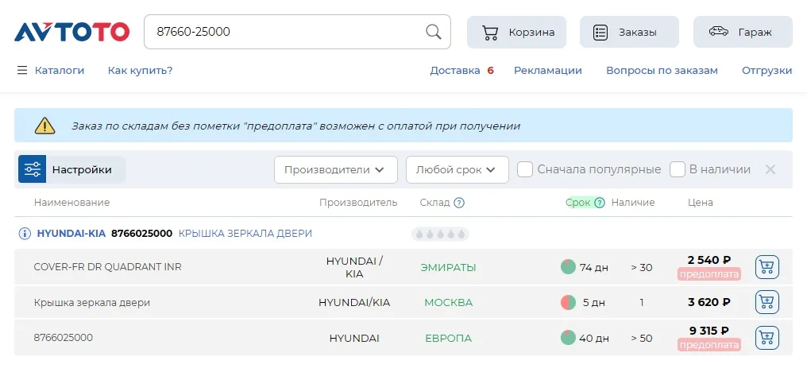This screenshot has height=376, width=807.
Task: Click the car icon inside Гараж
Action: (719, 32)
